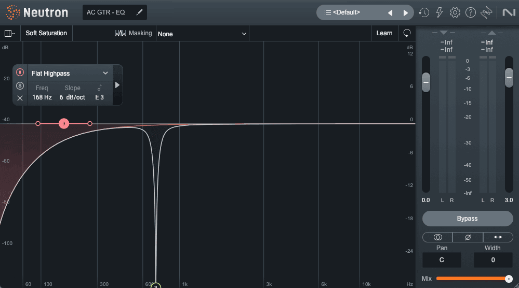Toggle Soft Saturation
This screenshot has width=519, height=288.
(x=46, y=33)
